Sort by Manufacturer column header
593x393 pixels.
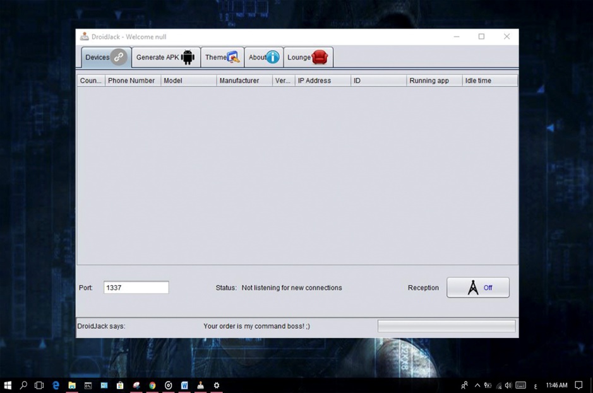(244, 81)
